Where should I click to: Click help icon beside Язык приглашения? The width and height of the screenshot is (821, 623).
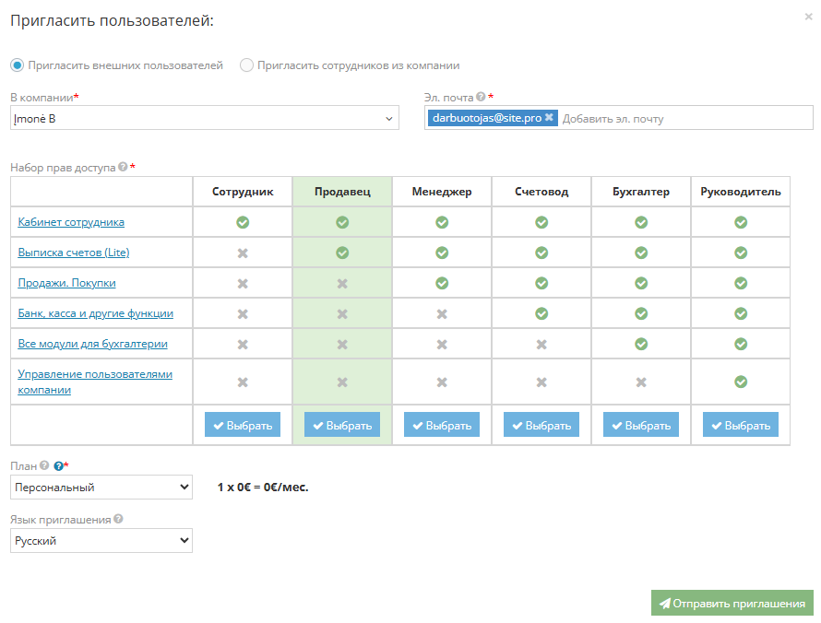[118, 520]
